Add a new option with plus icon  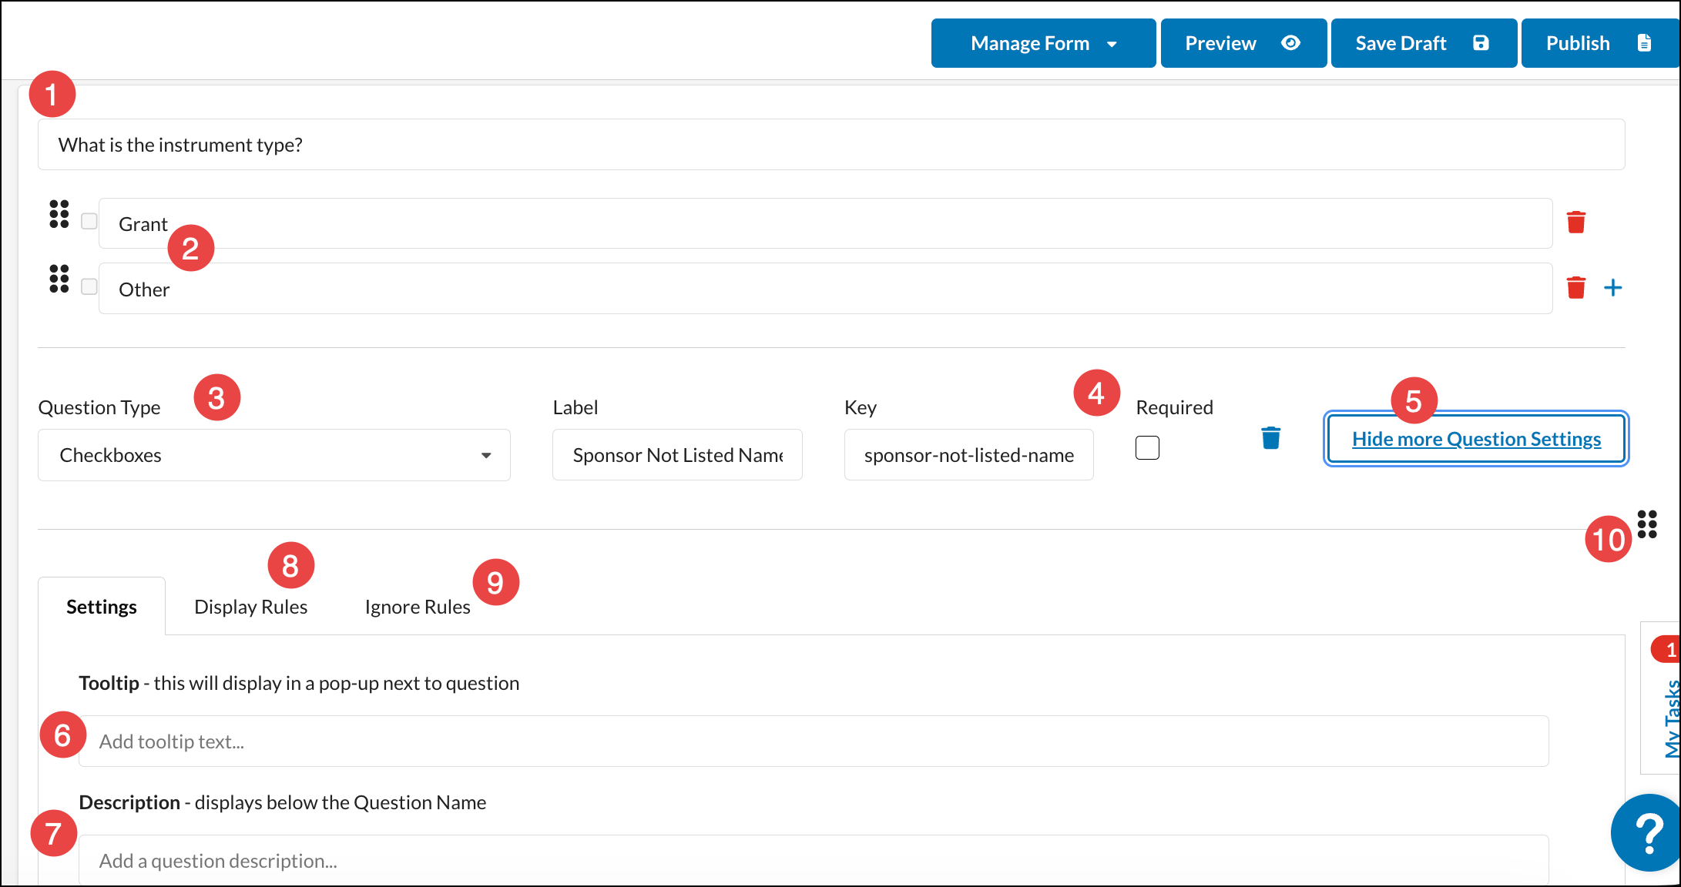1613,288
